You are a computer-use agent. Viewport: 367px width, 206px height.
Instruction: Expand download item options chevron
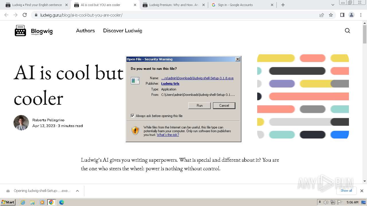click(77, 191)
